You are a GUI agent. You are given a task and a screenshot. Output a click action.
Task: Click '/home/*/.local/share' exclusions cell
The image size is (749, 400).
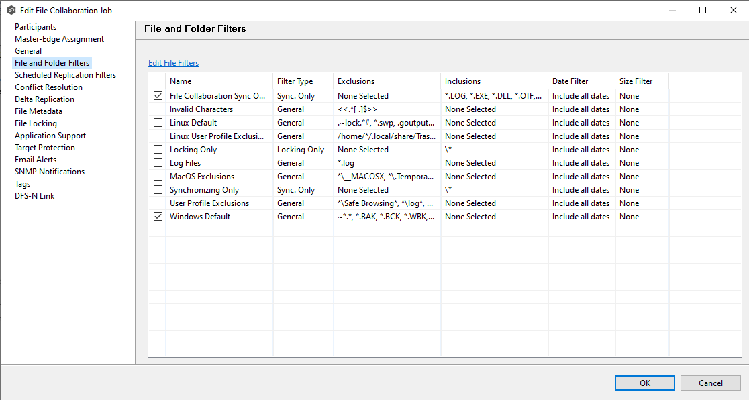[387, 136]
